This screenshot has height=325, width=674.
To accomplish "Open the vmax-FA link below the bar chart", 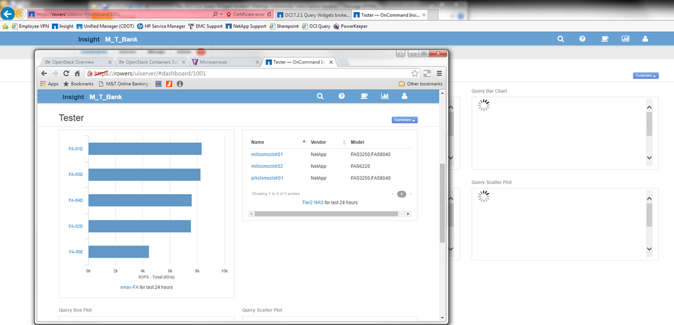I will click(129, 287).
